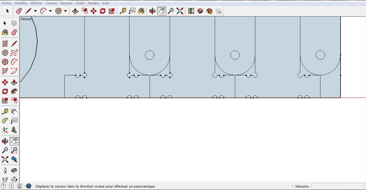Viewport: 366px width, 190px height.
Task: Activate the Position Camera tool
Action: point(5,171)
